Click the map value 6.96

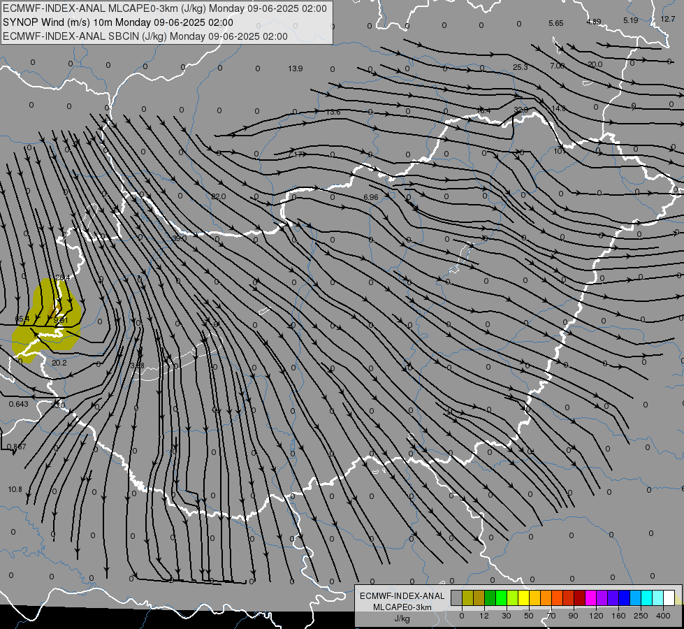(x=371, y=197)
